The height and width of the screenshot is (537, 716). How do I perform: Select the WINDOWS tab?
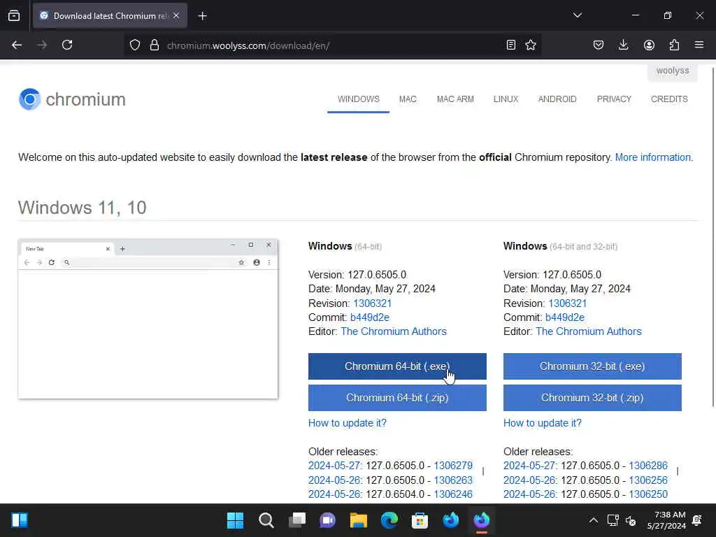pos(359,99)
